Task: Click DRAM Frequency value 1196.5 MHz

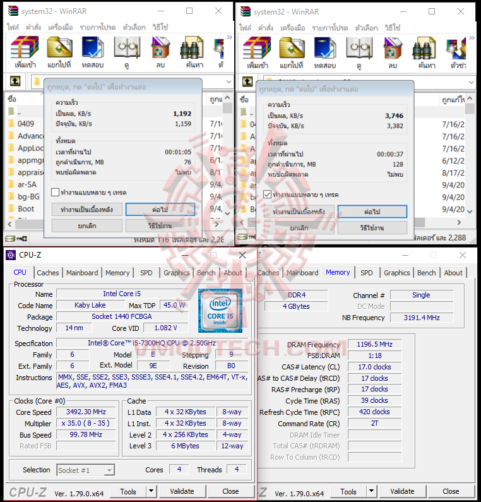Action: point(374,344)
